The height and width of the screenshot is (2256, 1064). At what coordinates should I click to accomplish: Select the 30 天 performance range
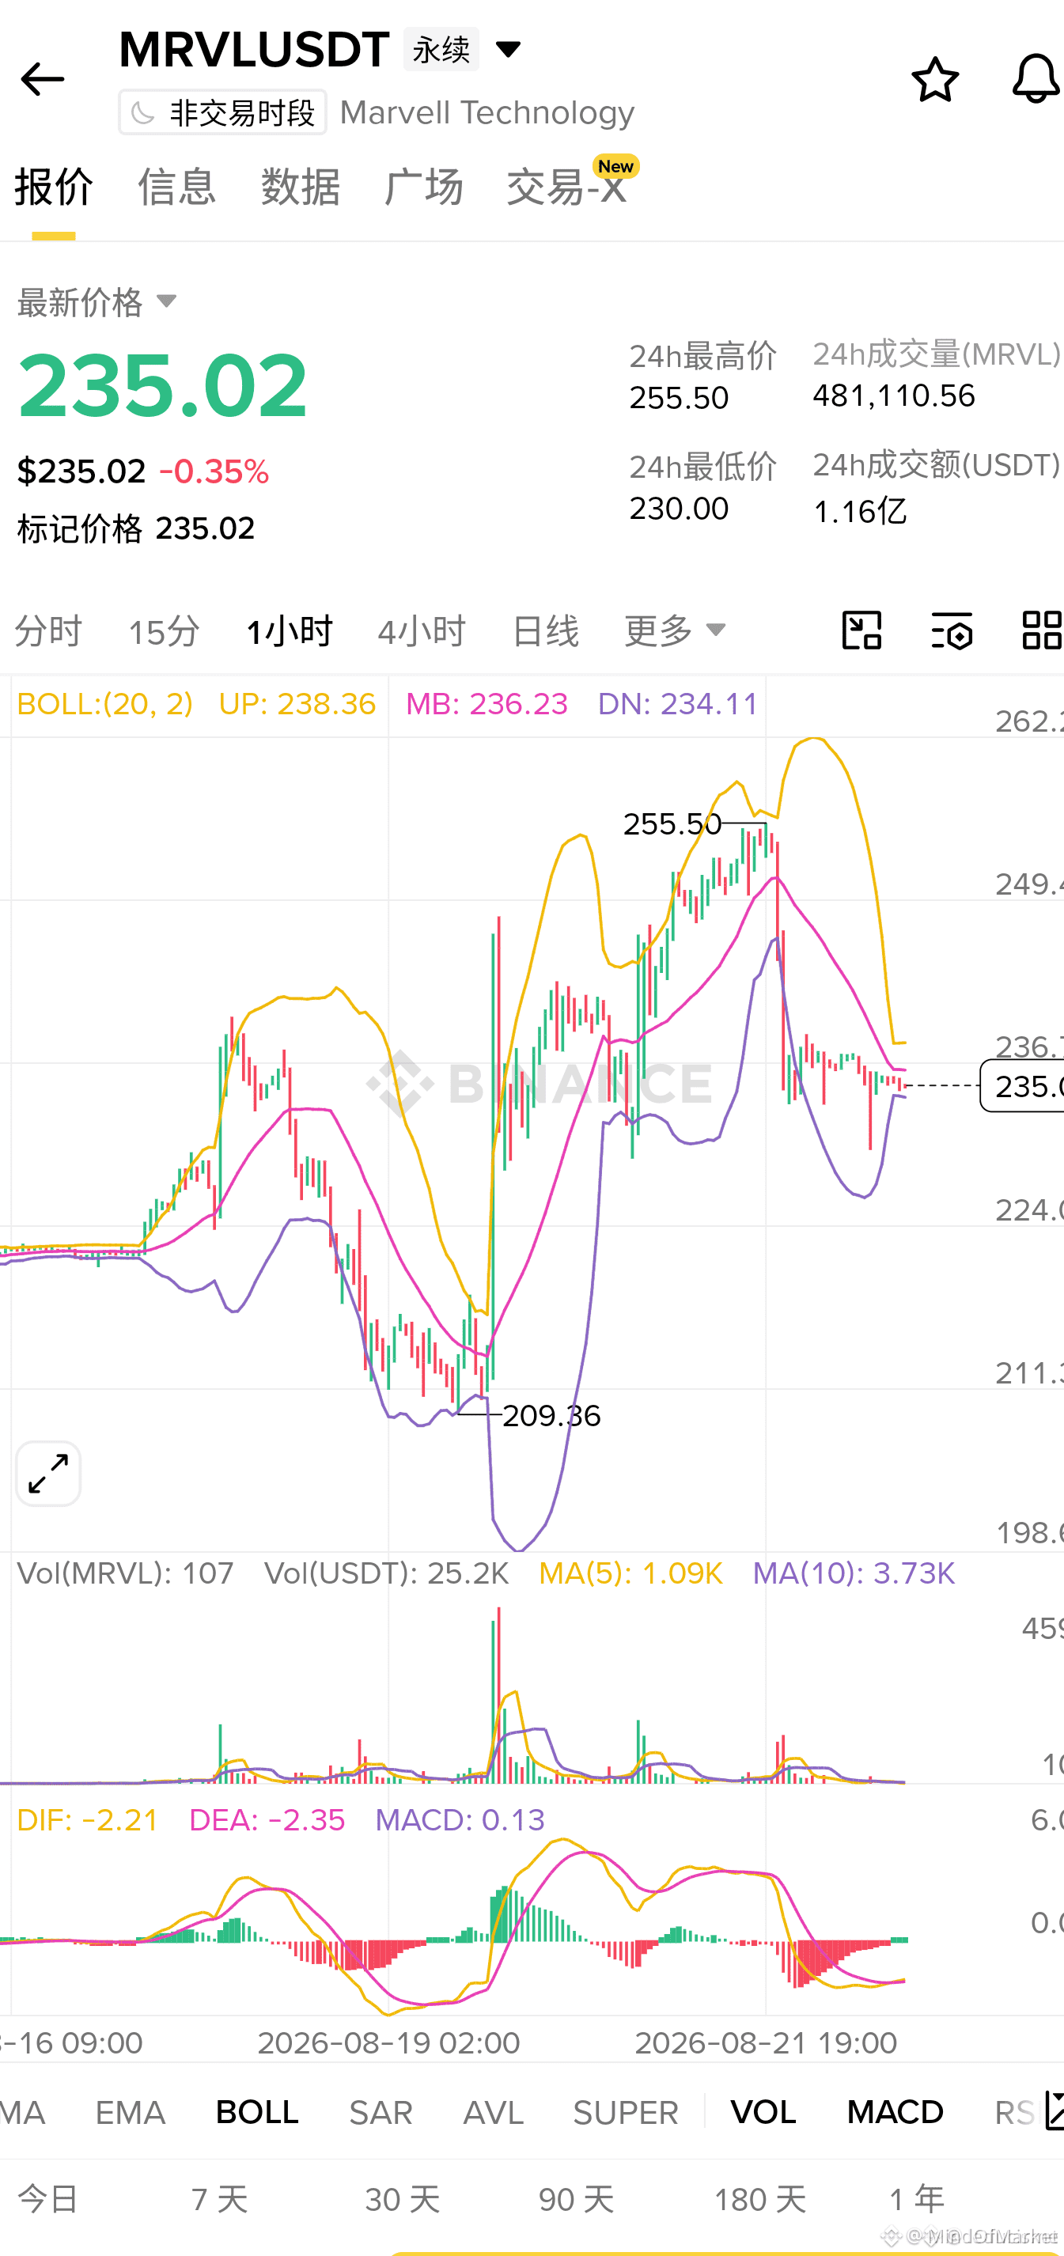(x=402, y=2199)
